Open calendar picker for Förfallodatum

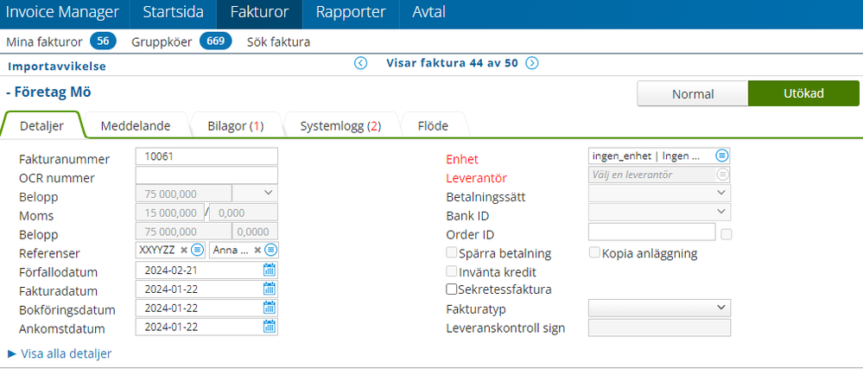(270, 270)
